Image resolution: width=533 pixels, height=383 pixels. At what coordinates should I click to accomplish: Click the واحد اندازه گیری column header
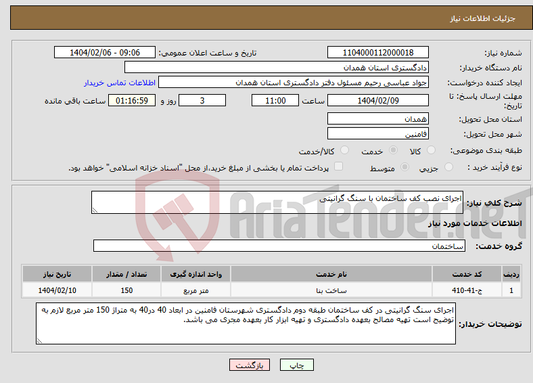tap(195, 274)
